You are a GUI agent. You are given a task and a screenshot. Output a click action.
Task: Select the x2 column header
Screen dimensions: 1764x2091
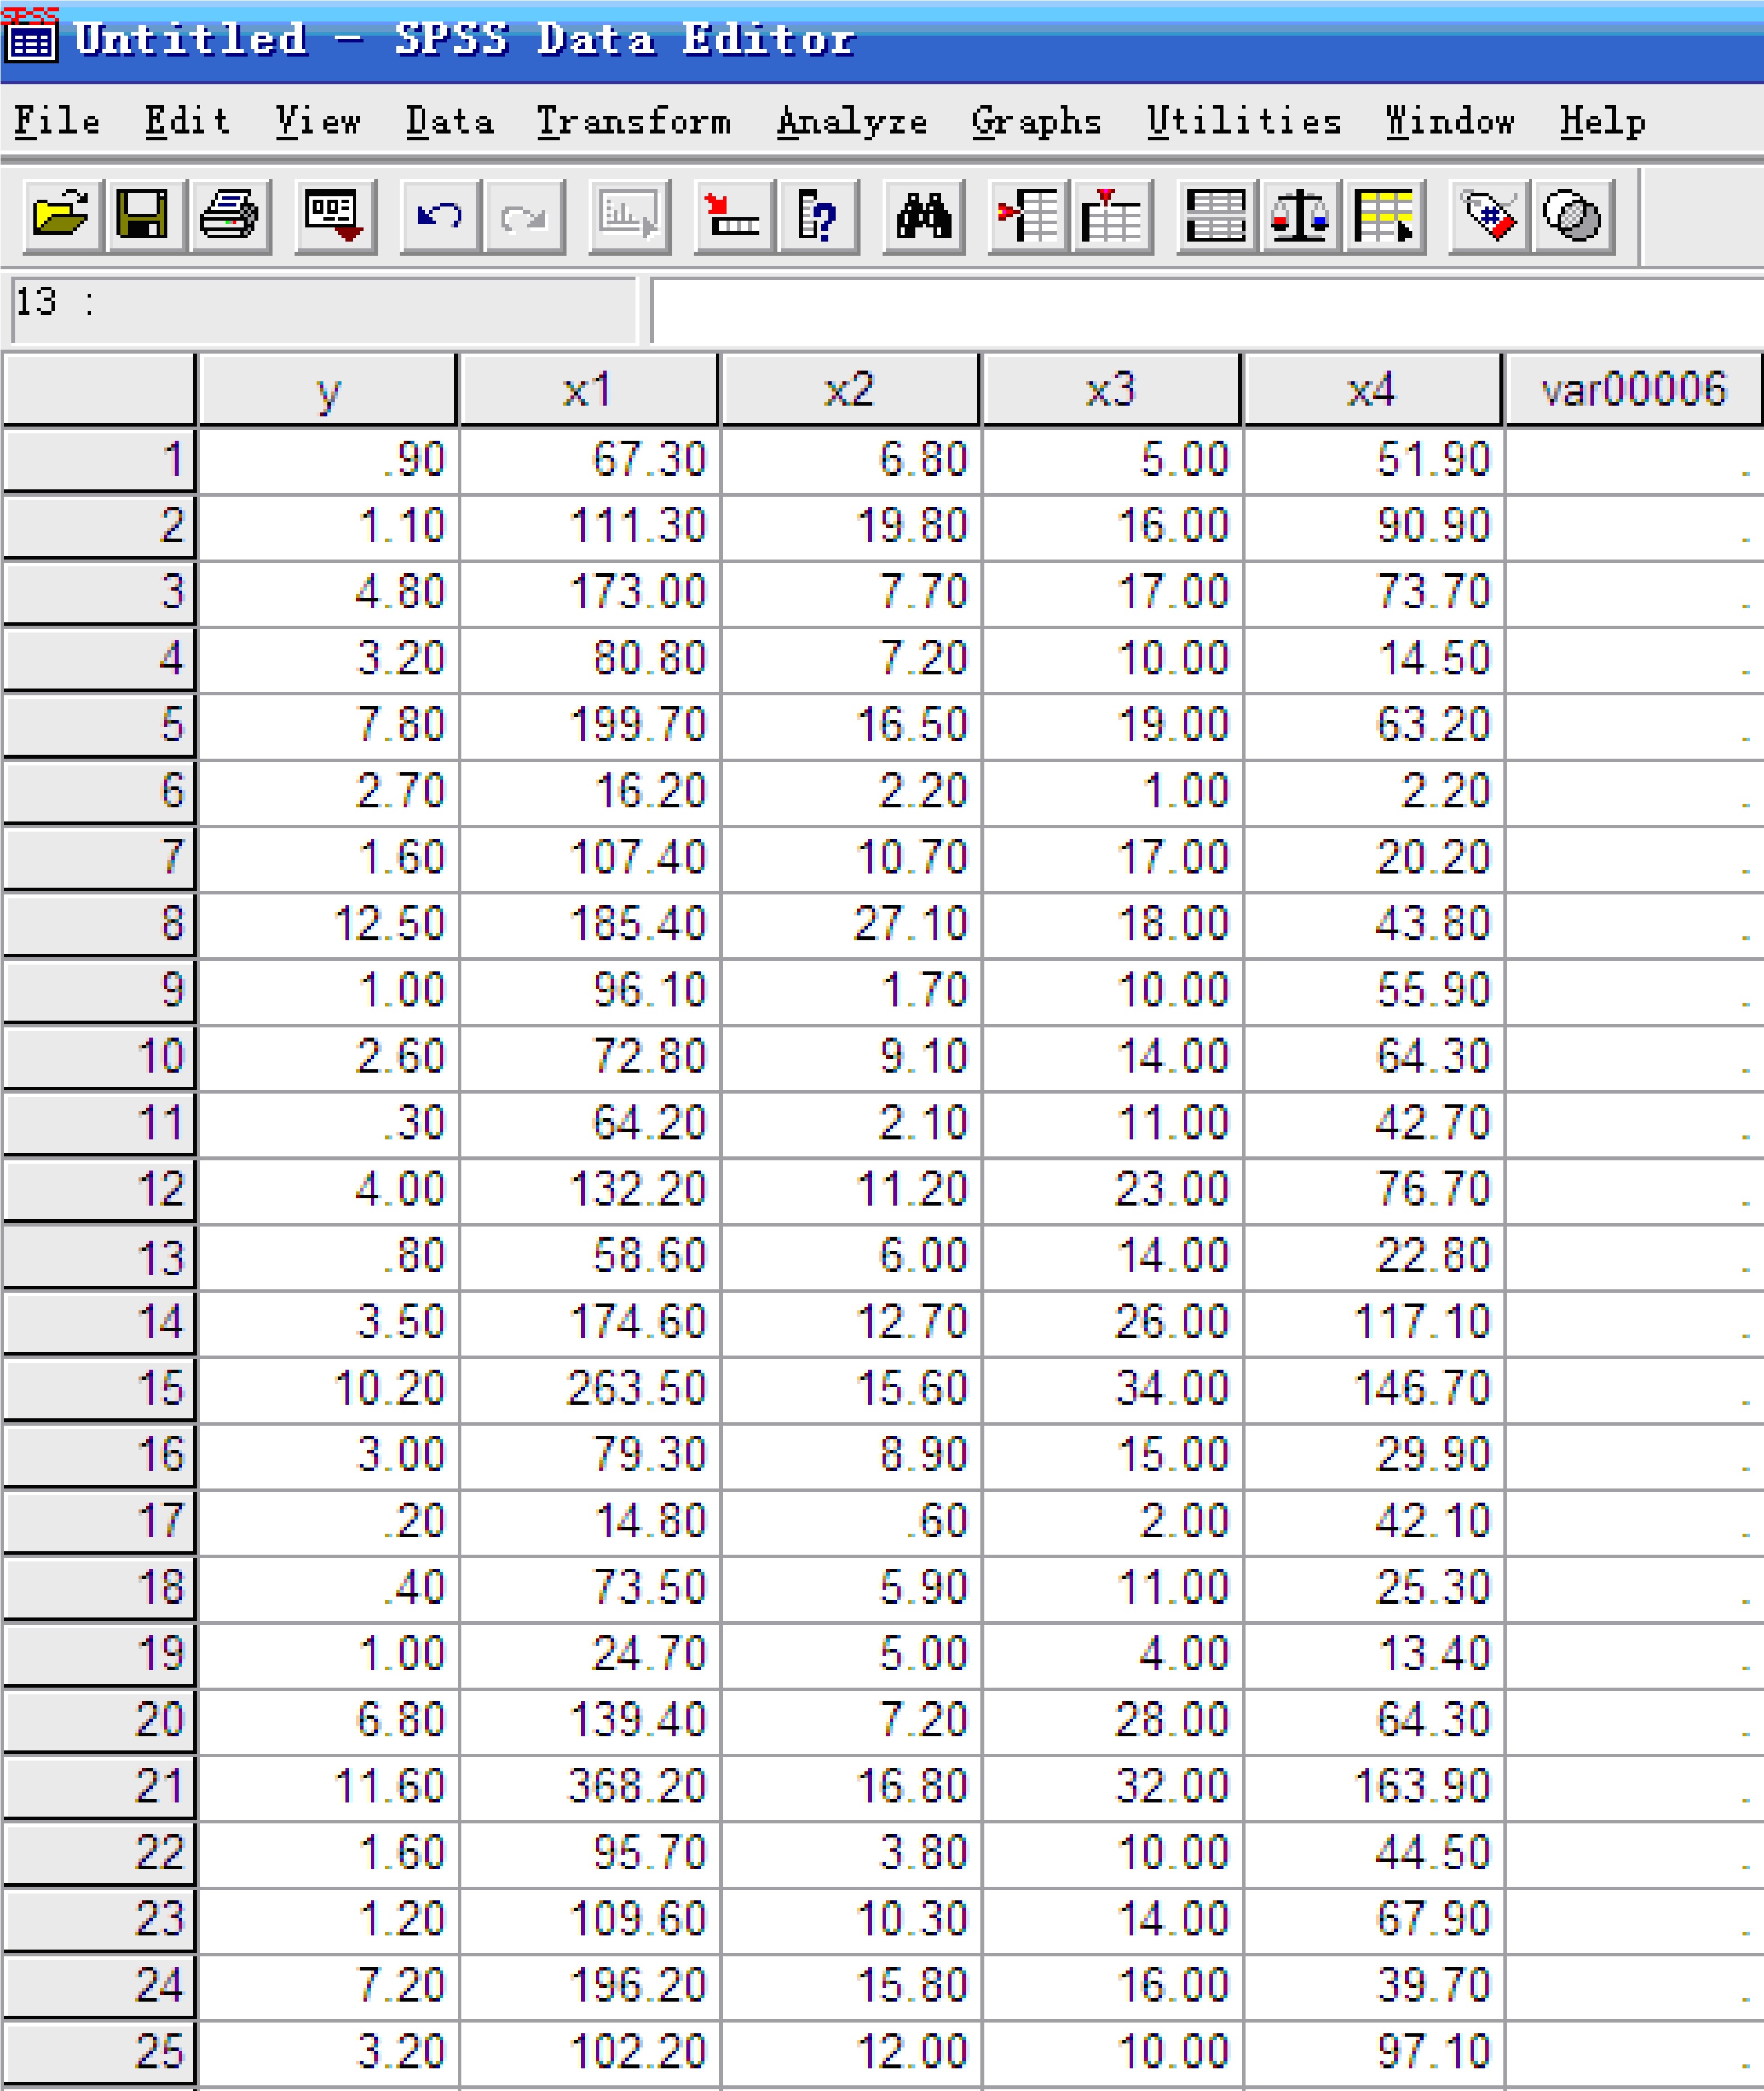tap(850, 389)
